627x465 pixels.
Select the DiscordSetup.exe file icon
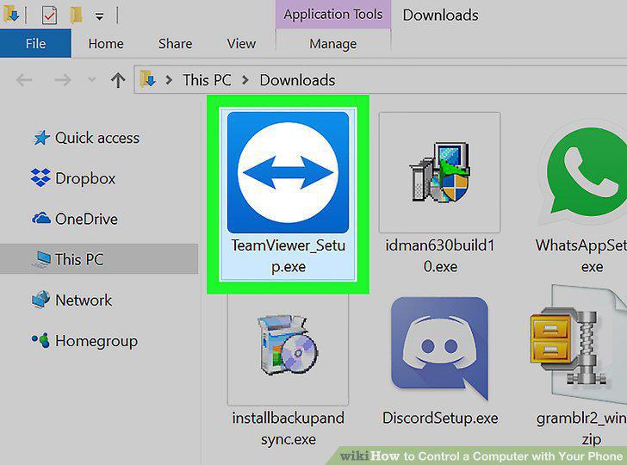[439, 348]
